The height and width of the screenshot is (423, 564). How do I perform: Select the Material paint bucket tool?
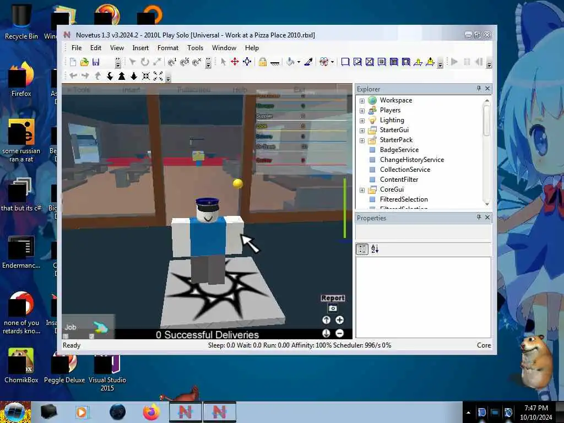(x=291, y=62)
